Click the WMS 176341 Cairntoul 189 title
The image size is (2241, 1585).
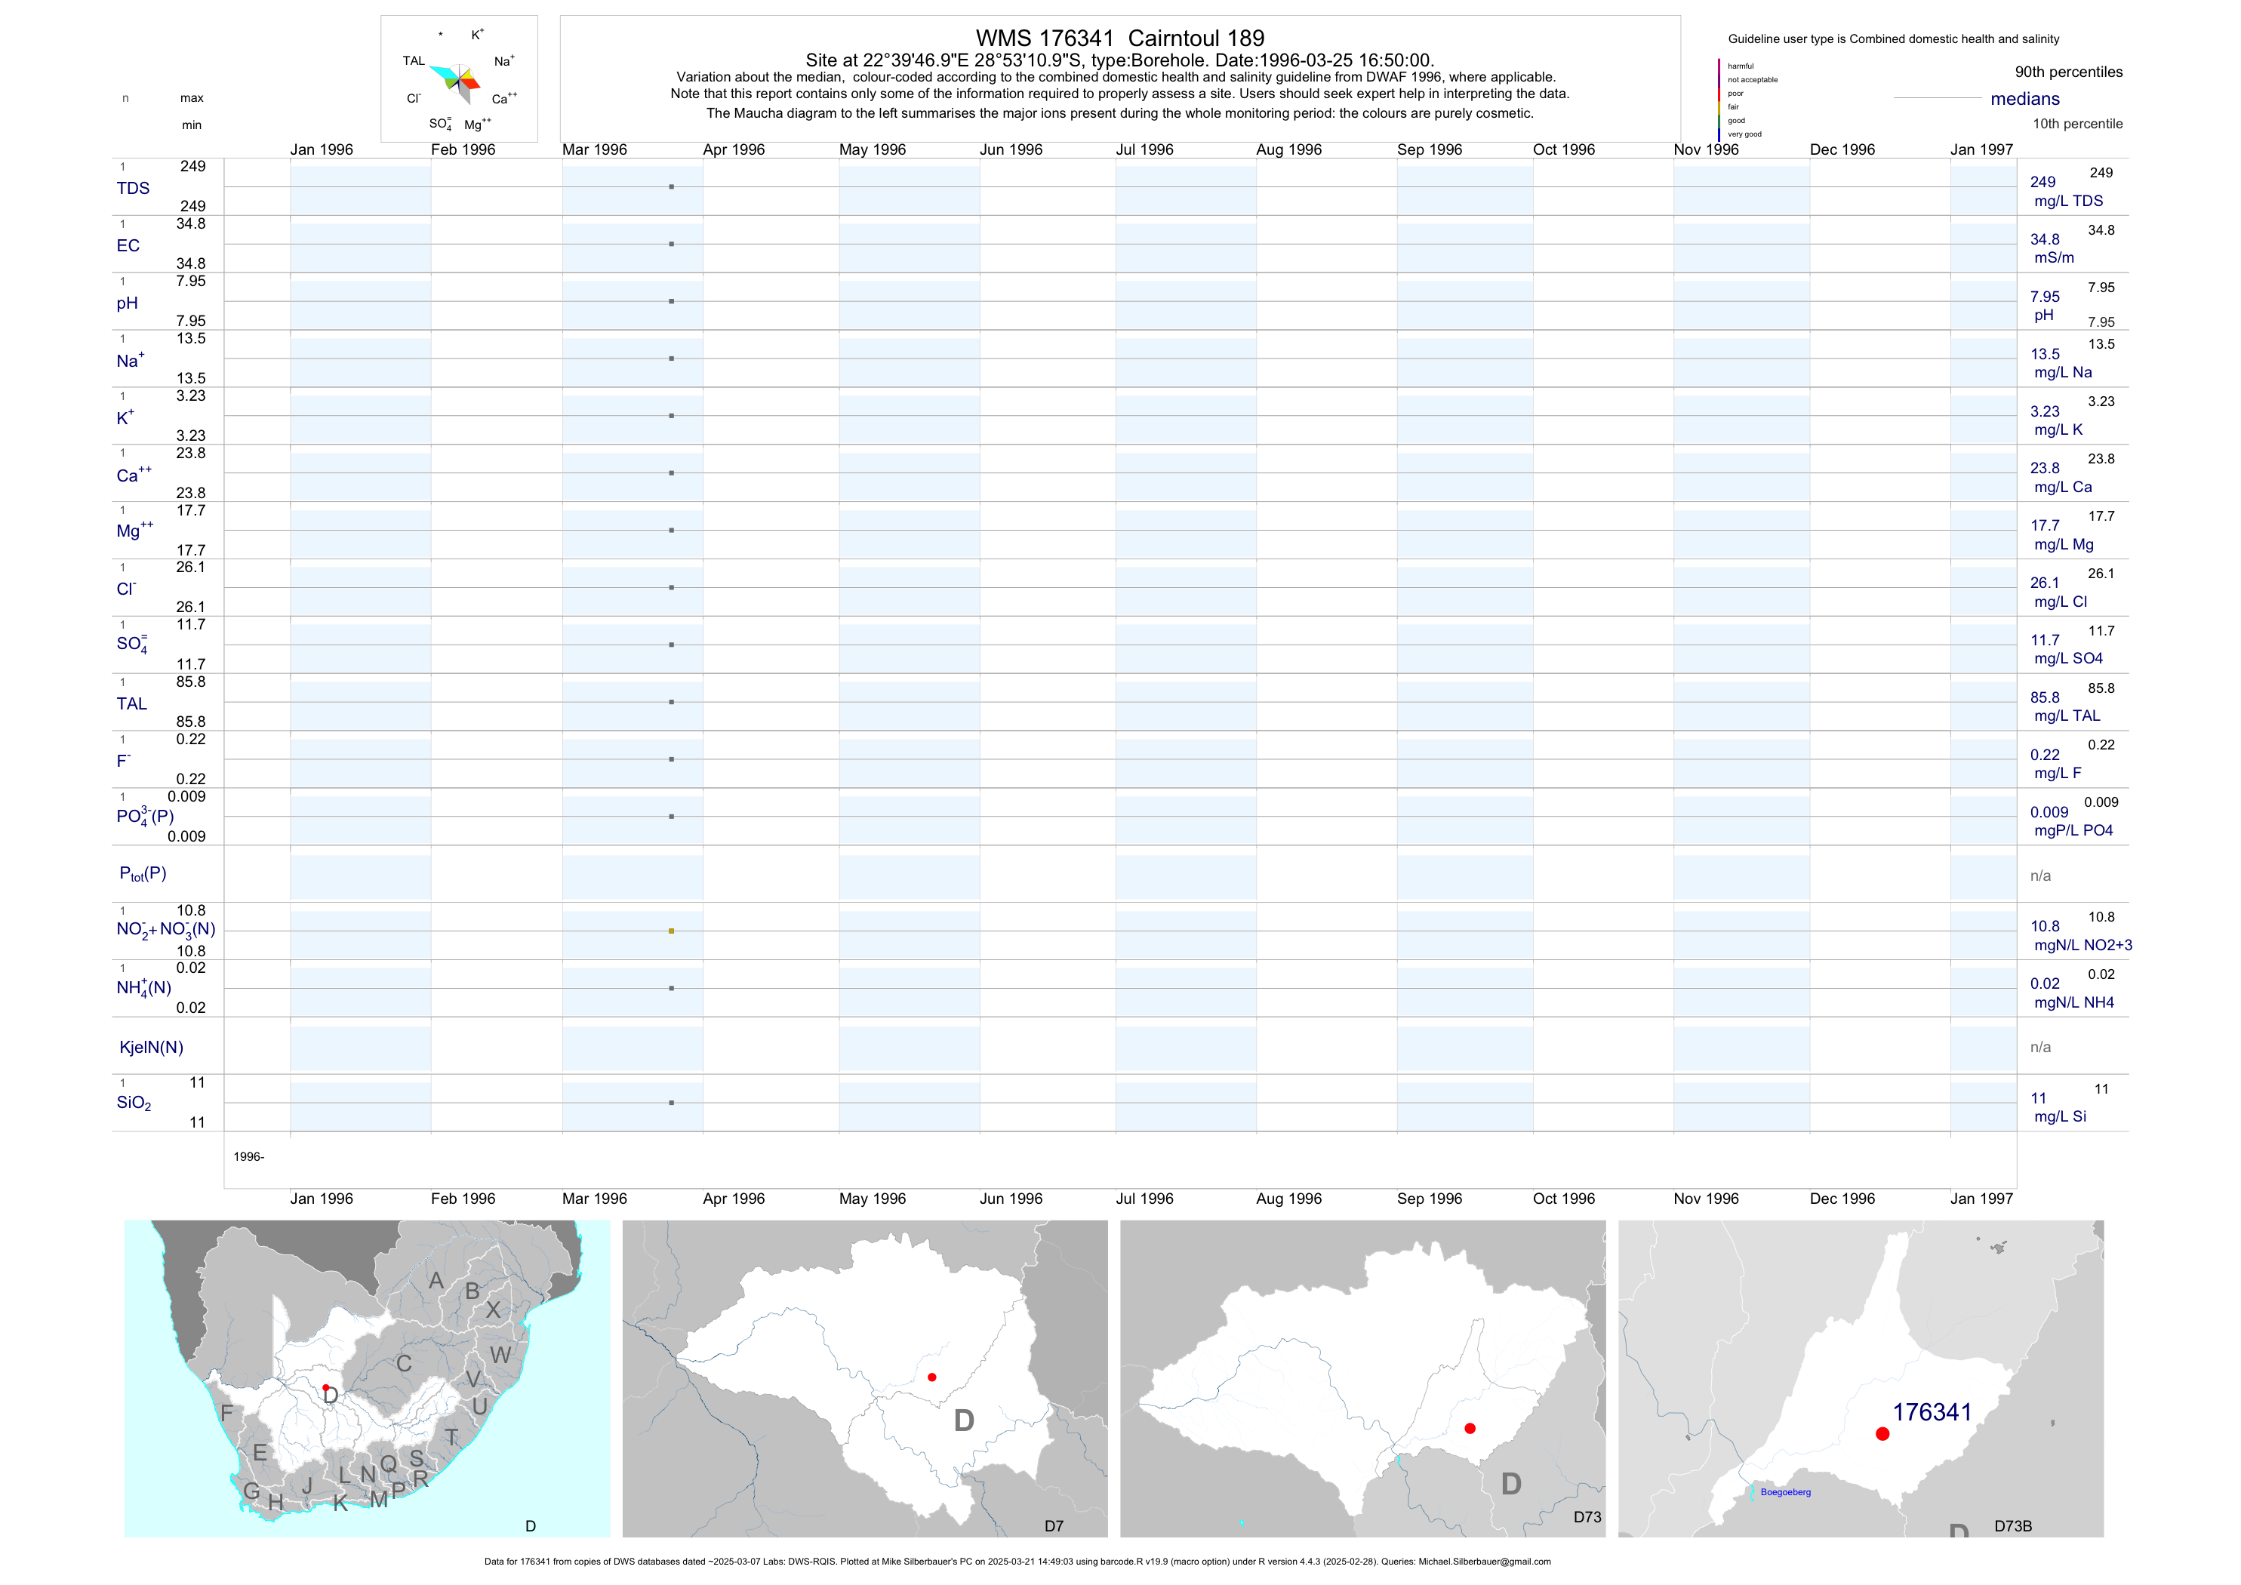[1119, 38]
